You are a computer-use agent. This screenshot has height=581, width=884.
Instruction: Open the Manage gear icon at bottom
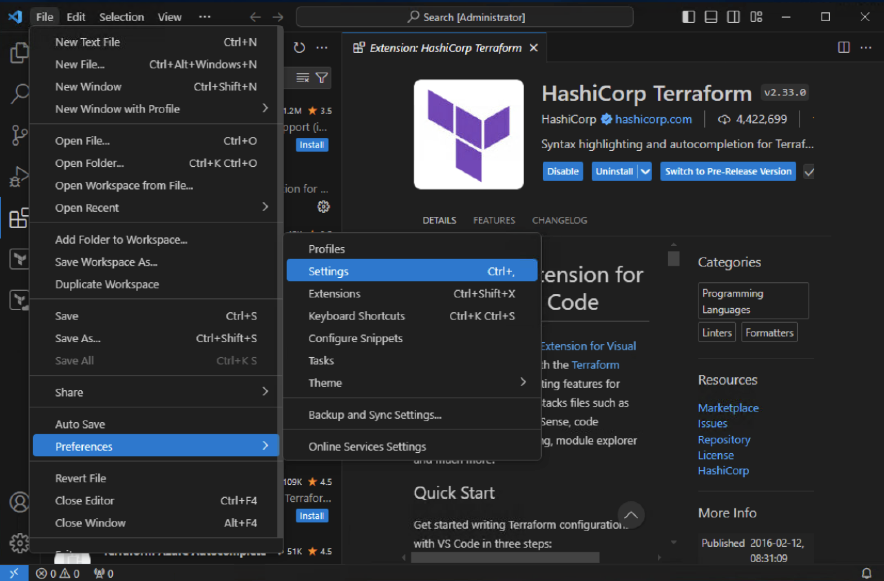[19, 542]
